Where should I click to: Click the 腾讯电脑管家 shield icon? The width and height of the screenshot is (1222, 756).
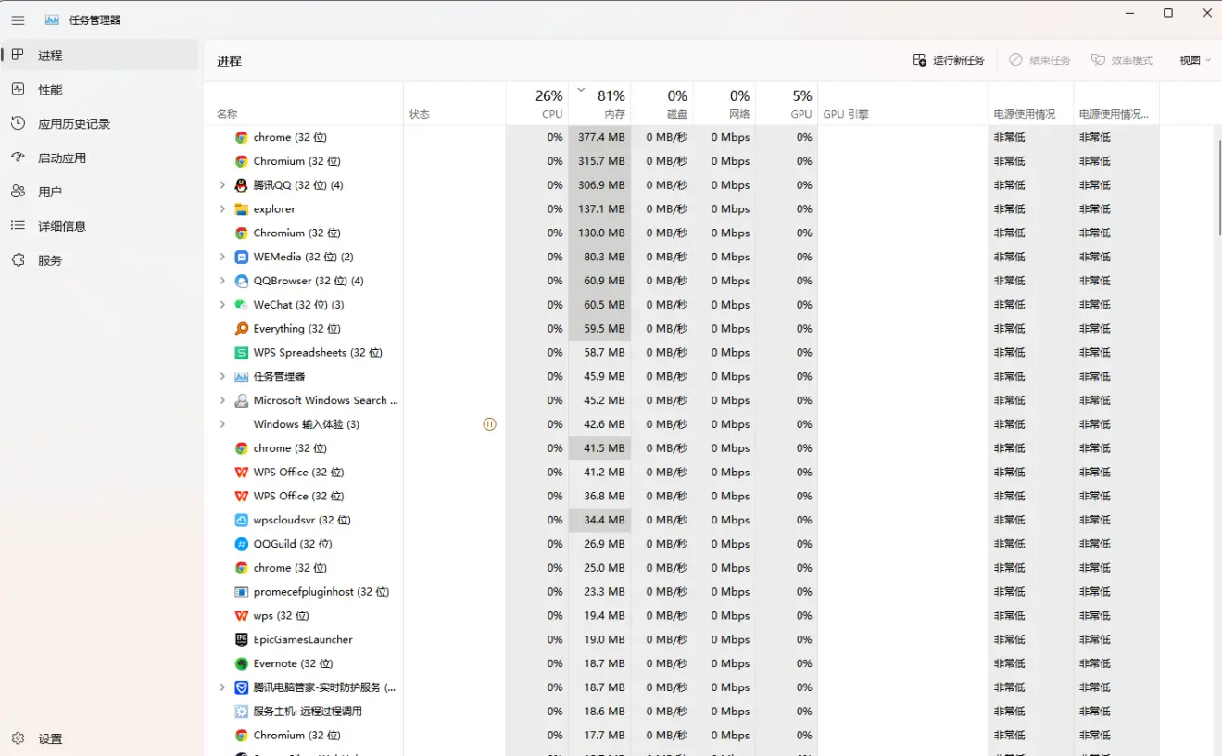tap(241, 687)
